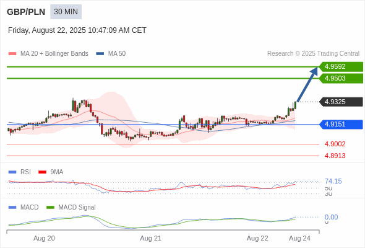The image size is (365, 248).
Task: Select the 4.9592 resistance price label
Action: (x=341, y=66)
